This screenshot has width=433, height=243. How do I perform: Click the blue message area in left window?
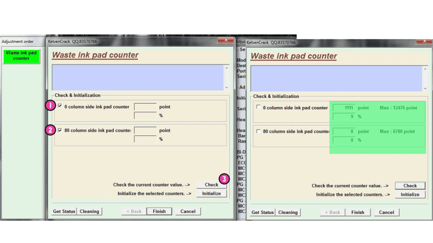click(138, 78)
